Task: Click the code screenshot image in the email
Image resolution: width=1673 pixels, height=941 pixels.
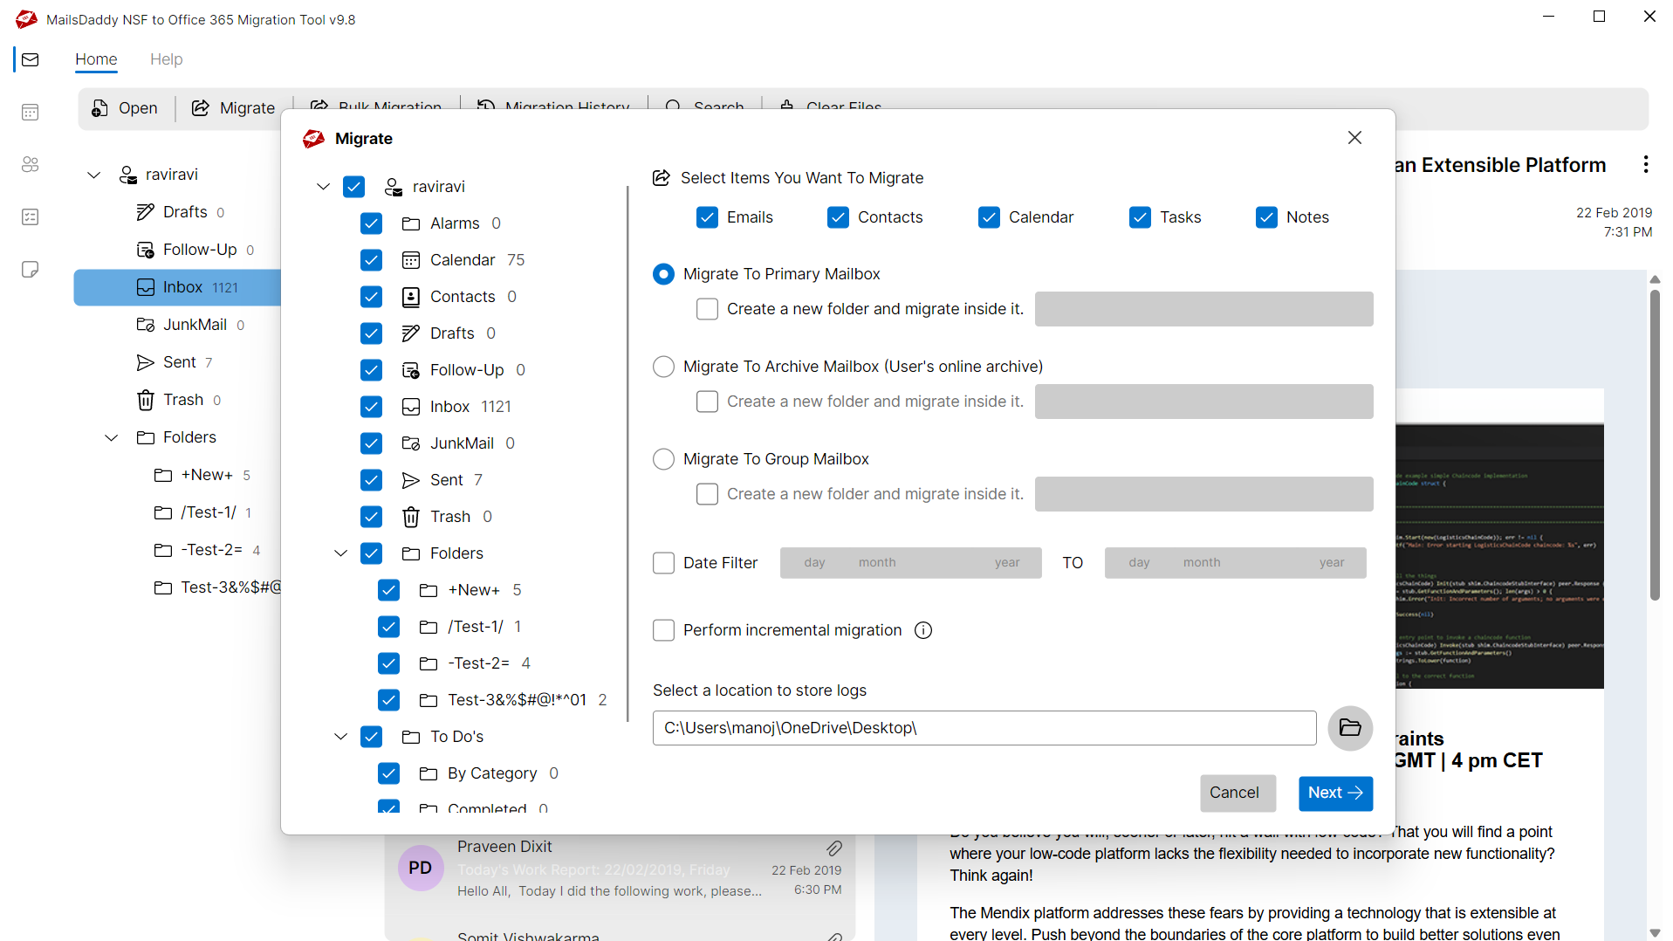Action: pyautogui.click(x=1499, y=556)
